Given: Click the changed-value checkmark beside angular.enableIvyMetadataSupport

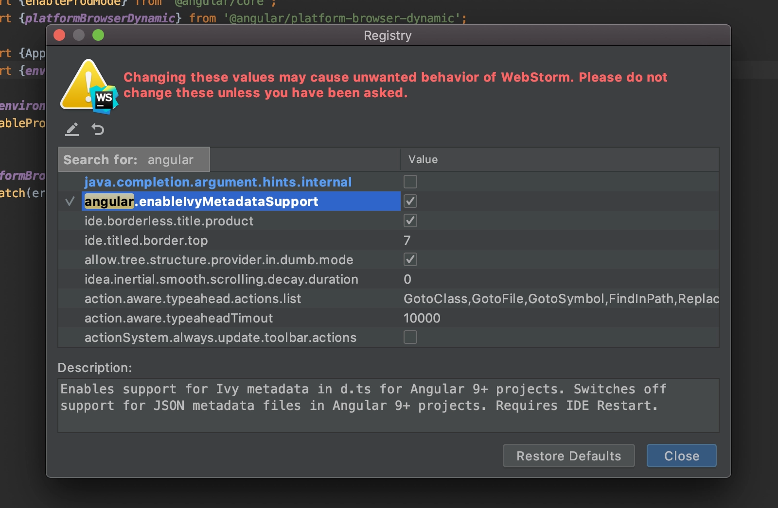Looking at the screenshot, I should point(70,201).
